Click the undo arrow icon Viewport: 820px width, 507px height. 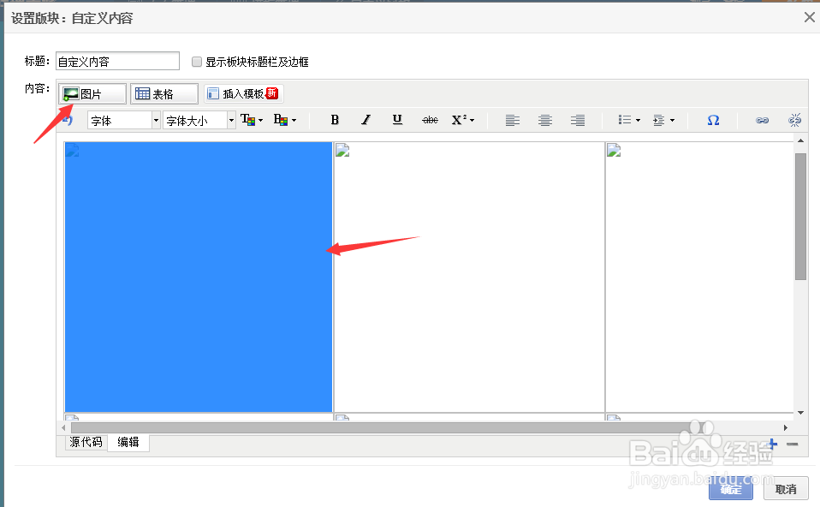tap(68, 121)
